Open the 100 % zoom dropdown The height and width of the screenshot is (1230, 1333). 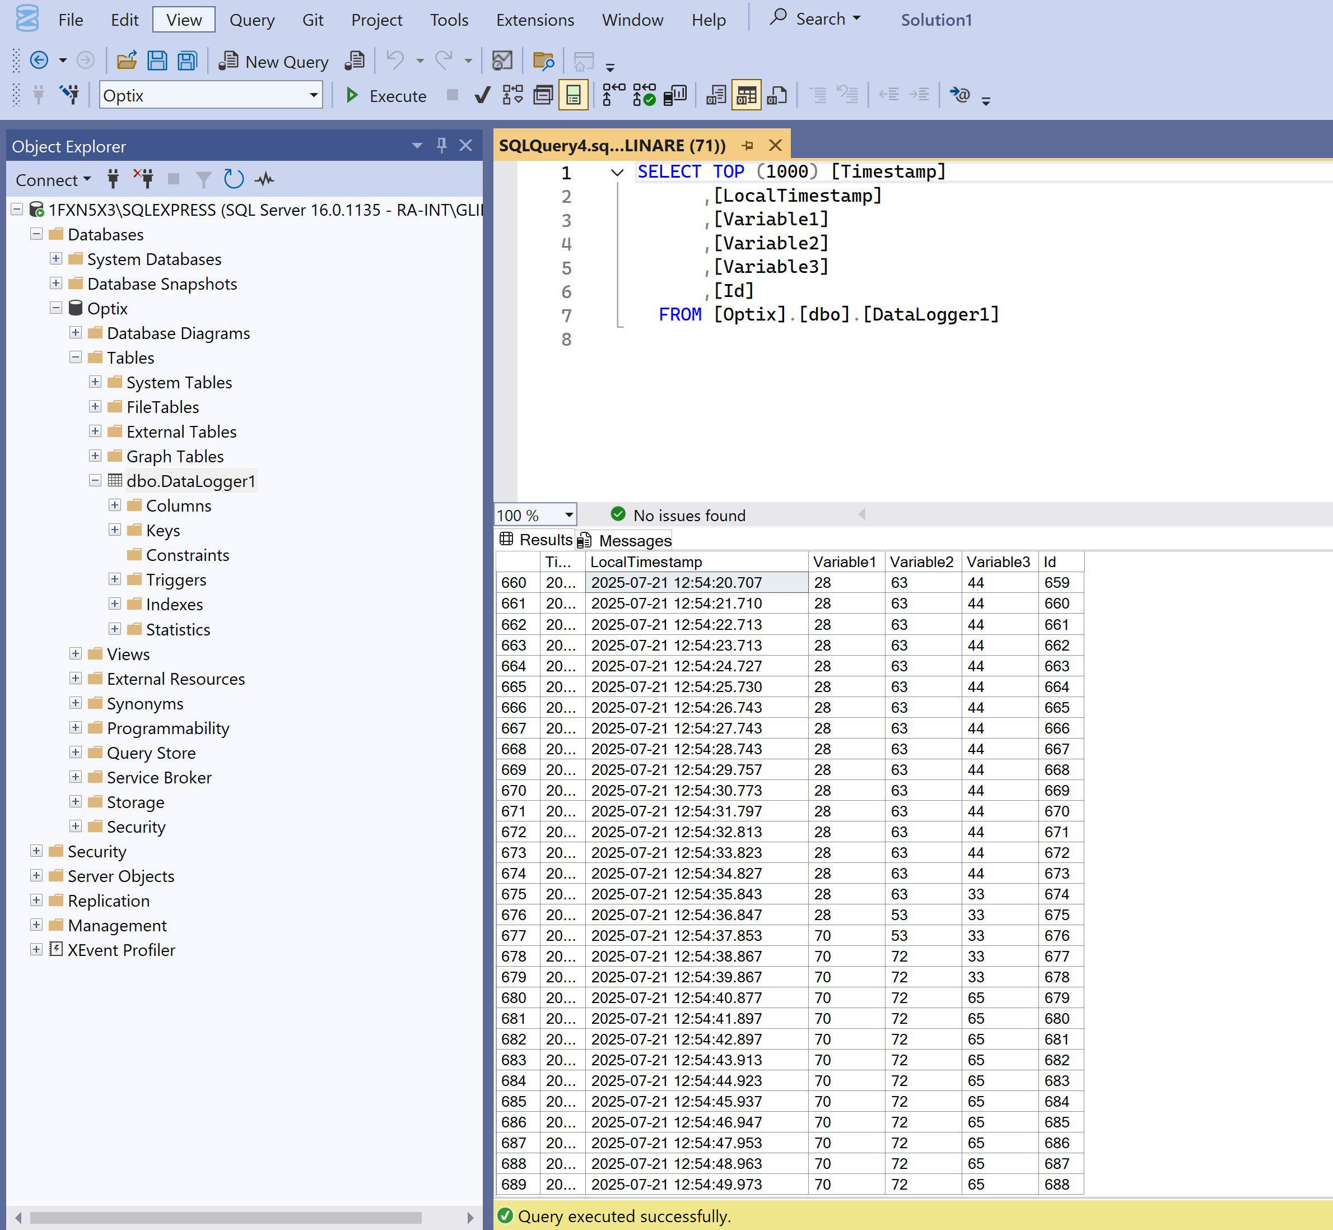[568, 515]
